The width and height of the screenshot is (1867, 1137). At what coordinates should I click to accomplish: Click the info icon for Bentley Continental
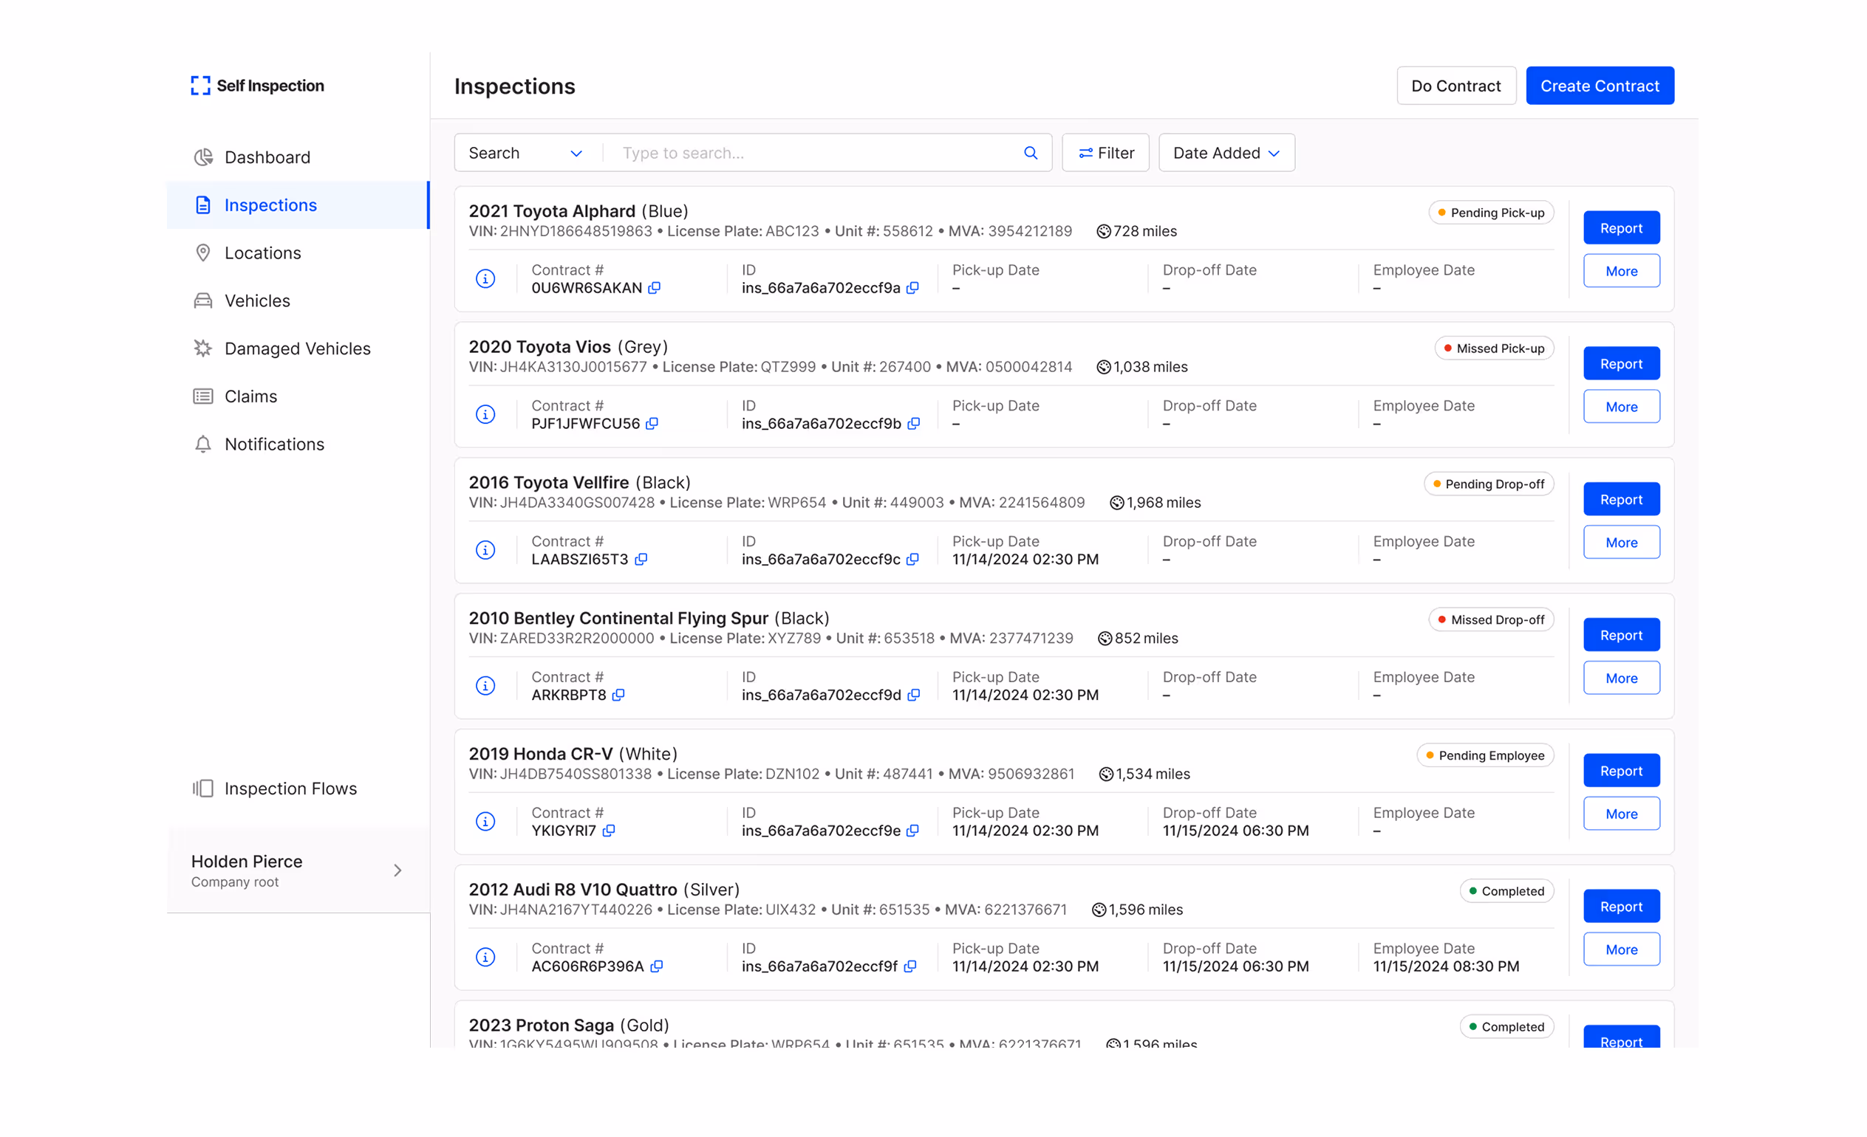(x=485, y=686)
